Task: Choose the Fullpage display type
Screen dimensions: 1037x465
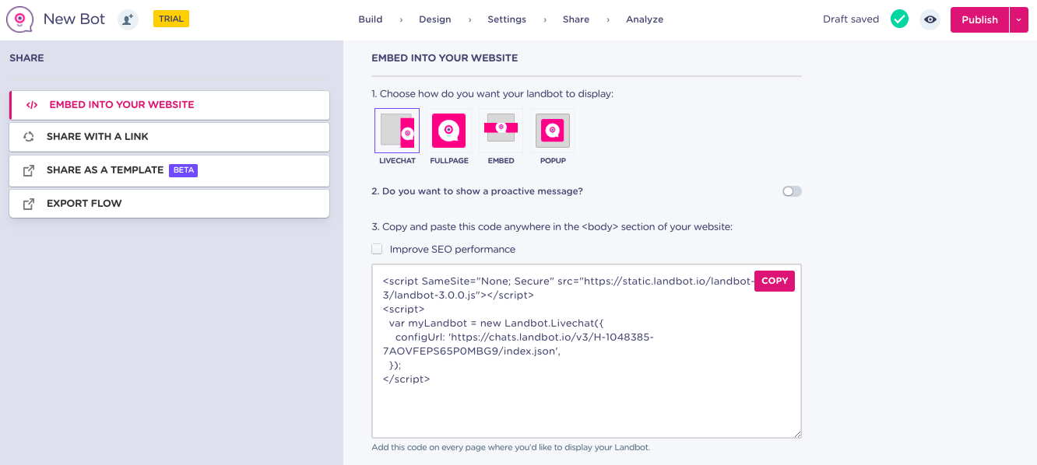Action: [x=449, y=131]
